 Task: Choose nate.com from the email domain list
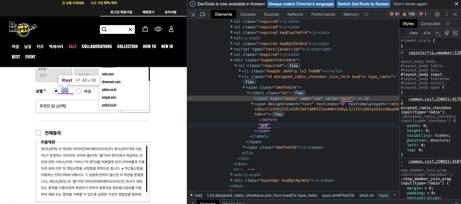point(108,74)
